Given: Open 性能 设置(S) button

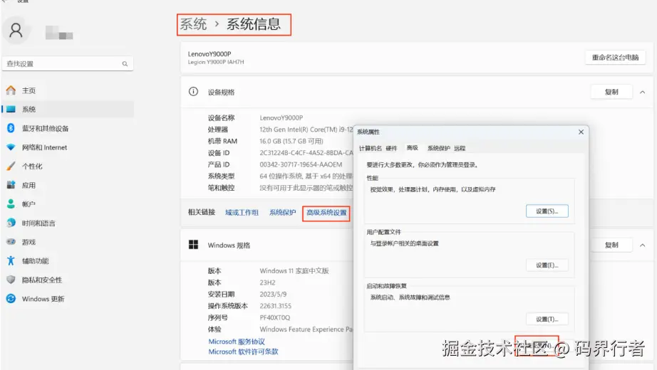Looking at the screenshot, I should (547, 211).
